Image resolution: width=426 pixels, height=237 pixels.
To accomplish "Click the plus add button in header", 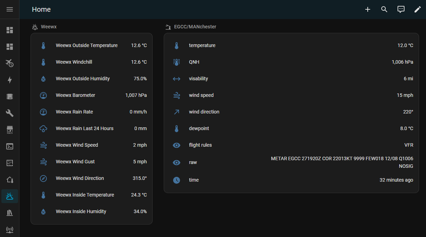I will pos(368,9).
